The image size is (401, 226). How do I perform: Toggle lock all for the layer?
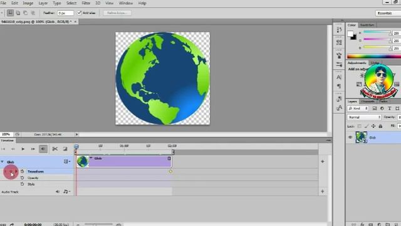click(x=380, y=126)
